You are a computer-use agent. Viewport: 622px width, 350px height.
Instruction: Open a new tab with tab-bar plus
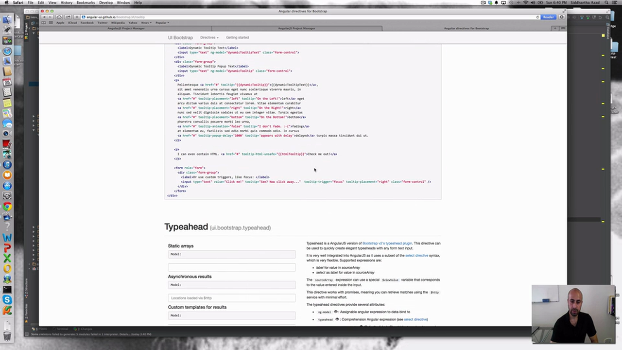(x=555, y=28)
